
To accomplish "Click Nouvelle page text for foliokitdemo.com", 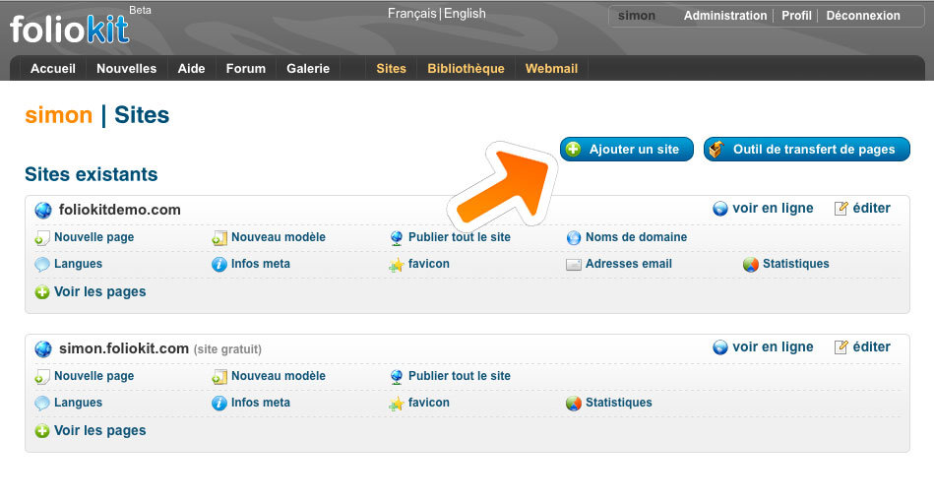I will coord(94,237).
